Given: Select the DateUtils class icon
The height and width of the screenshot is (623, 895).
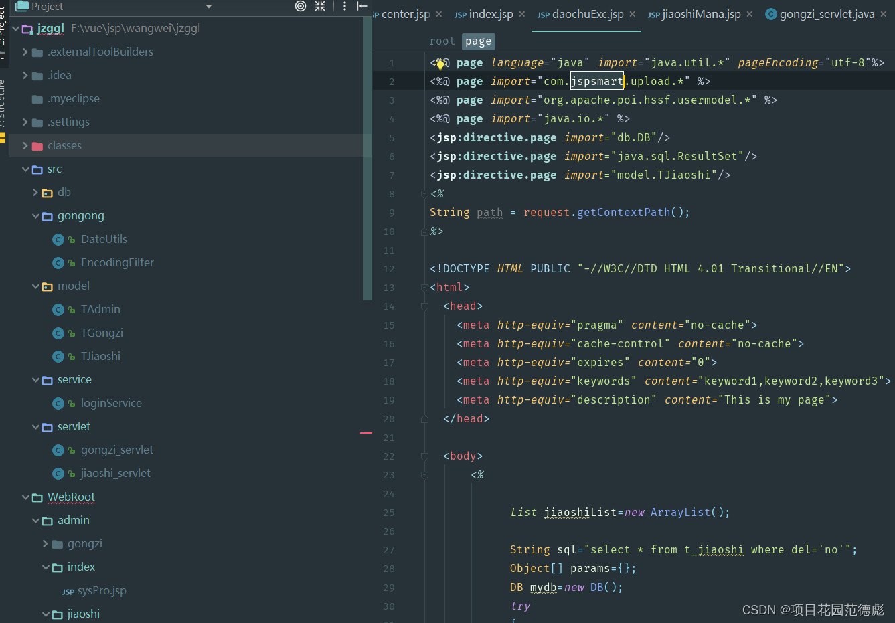Looking at the screenshot, I should 58,240.
